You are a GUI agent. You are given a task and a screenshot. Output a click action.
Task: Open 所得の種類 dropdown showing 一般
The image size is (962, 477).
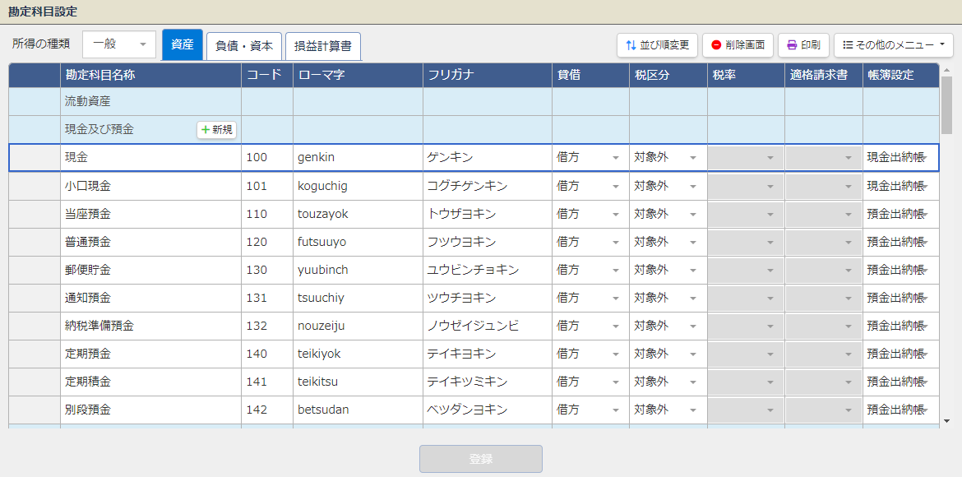tap(119, 44)
